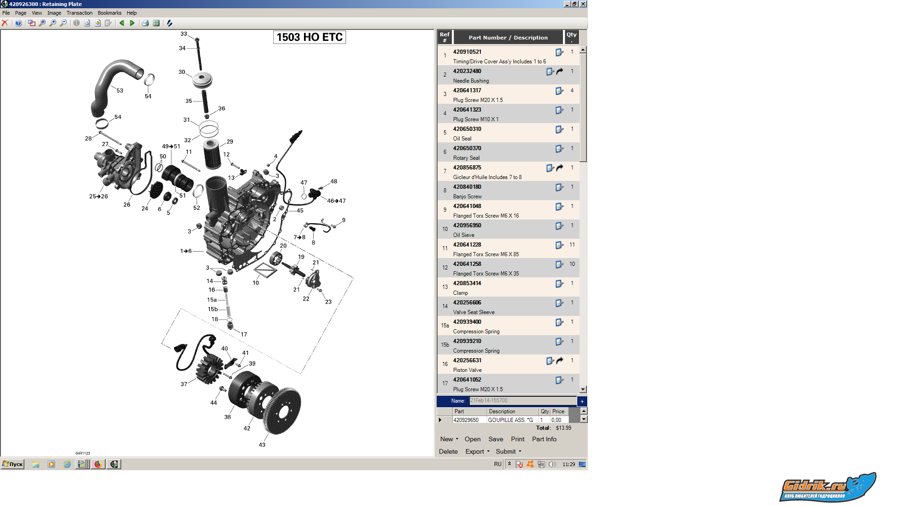This screenshot has height=506, width=900.
Task: Click the zoom out magnifier icon
Action: [x=63, y=23]
